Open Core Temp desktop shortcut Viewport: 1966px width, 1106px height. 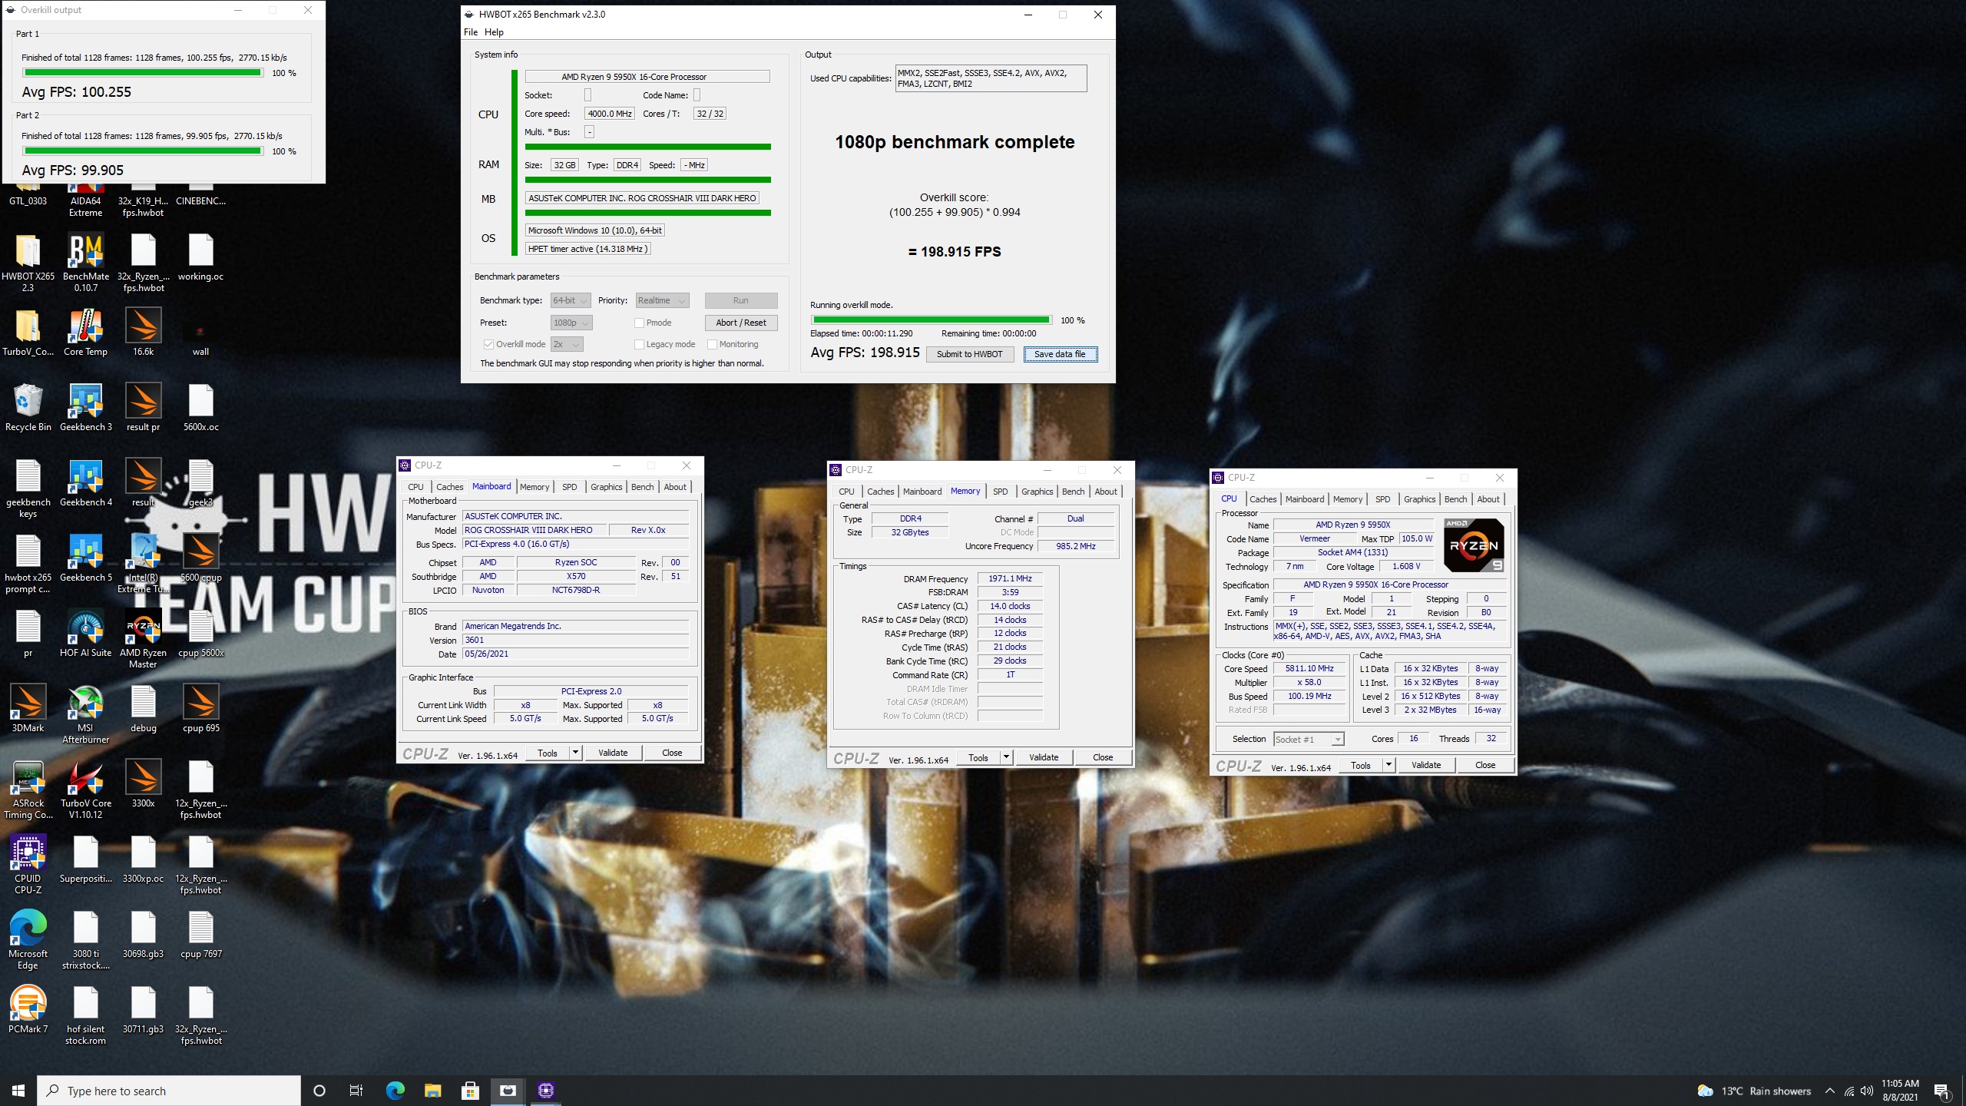85,332
